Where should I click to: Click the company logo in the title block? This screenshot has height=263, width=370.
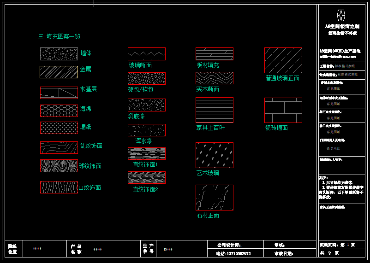point(341,15)
